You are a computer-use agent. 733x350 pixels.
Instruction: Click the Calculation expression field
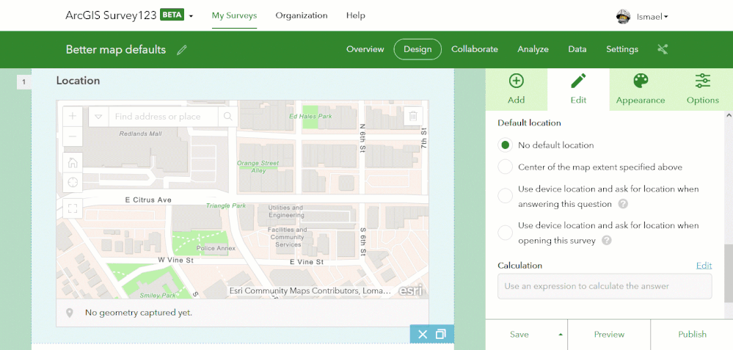pos(605,286)
